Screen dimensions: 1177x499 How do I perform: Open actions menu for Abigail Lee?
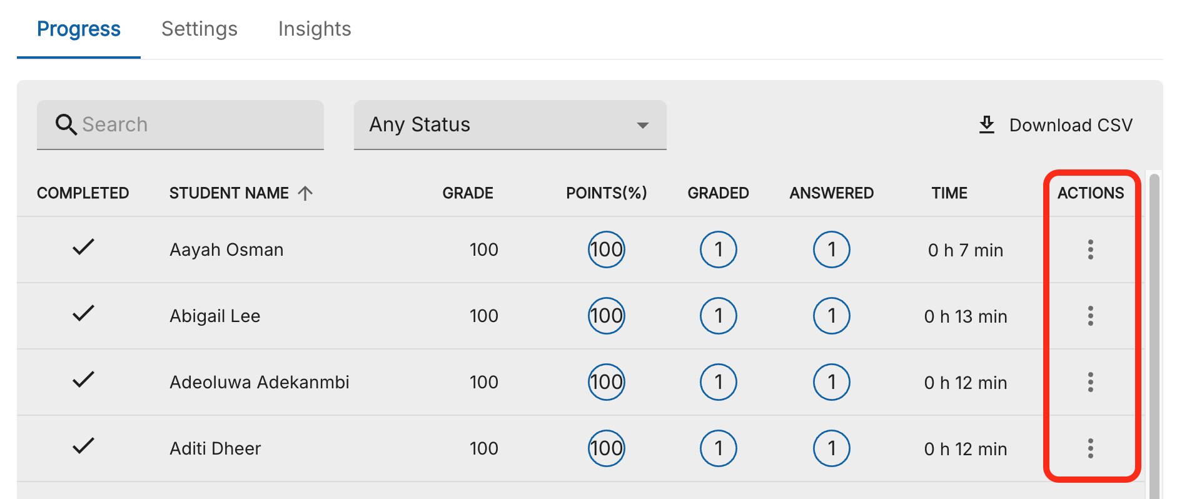(1090, 316)
